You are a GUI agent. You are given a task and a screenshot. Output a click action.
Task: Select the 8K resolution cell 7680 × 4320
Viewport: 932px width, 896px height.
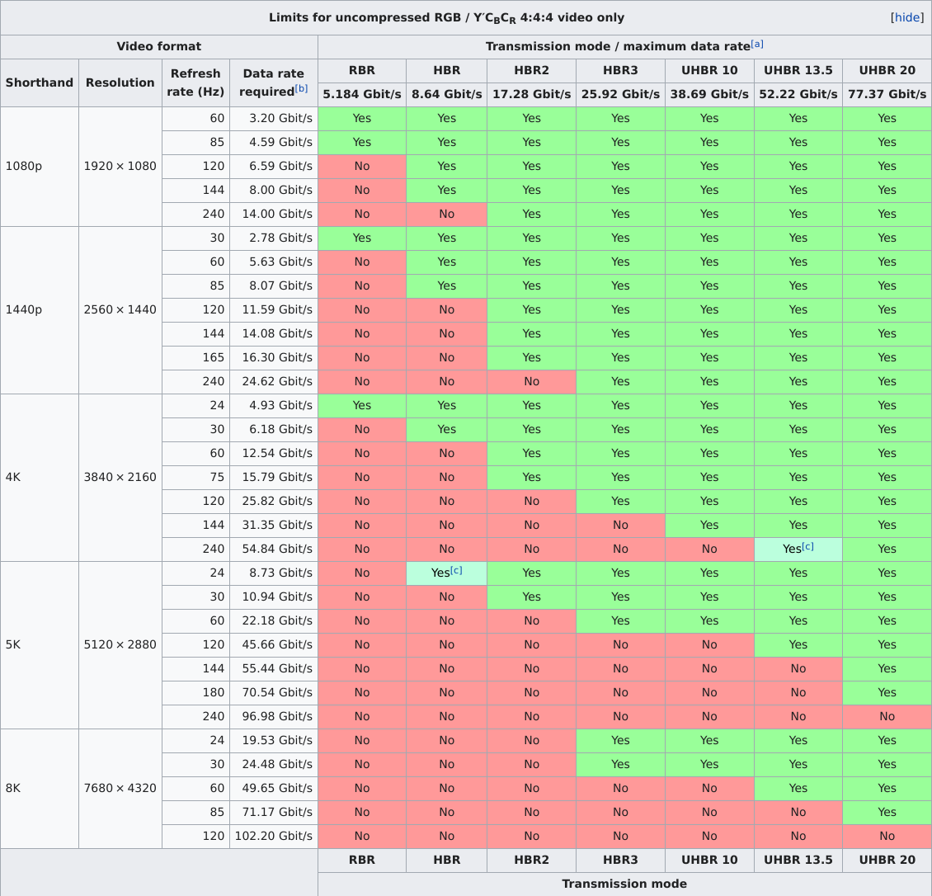120,789
